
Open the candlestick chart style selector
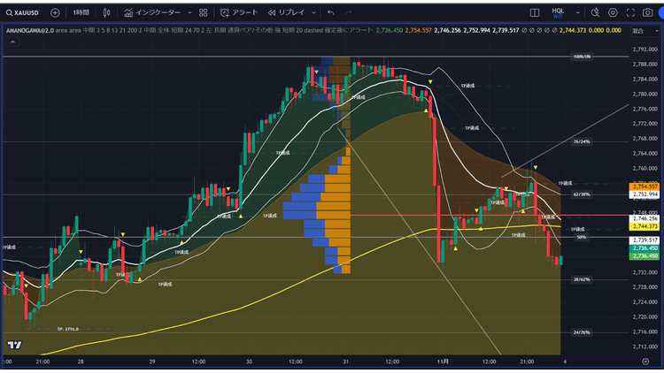(x=107, y=12)
